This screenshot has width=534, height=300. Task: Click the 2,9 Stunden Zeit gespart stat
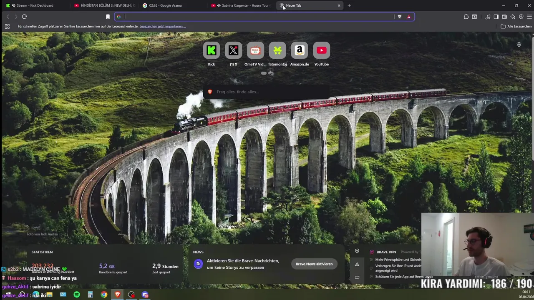(x=165, y=268)
